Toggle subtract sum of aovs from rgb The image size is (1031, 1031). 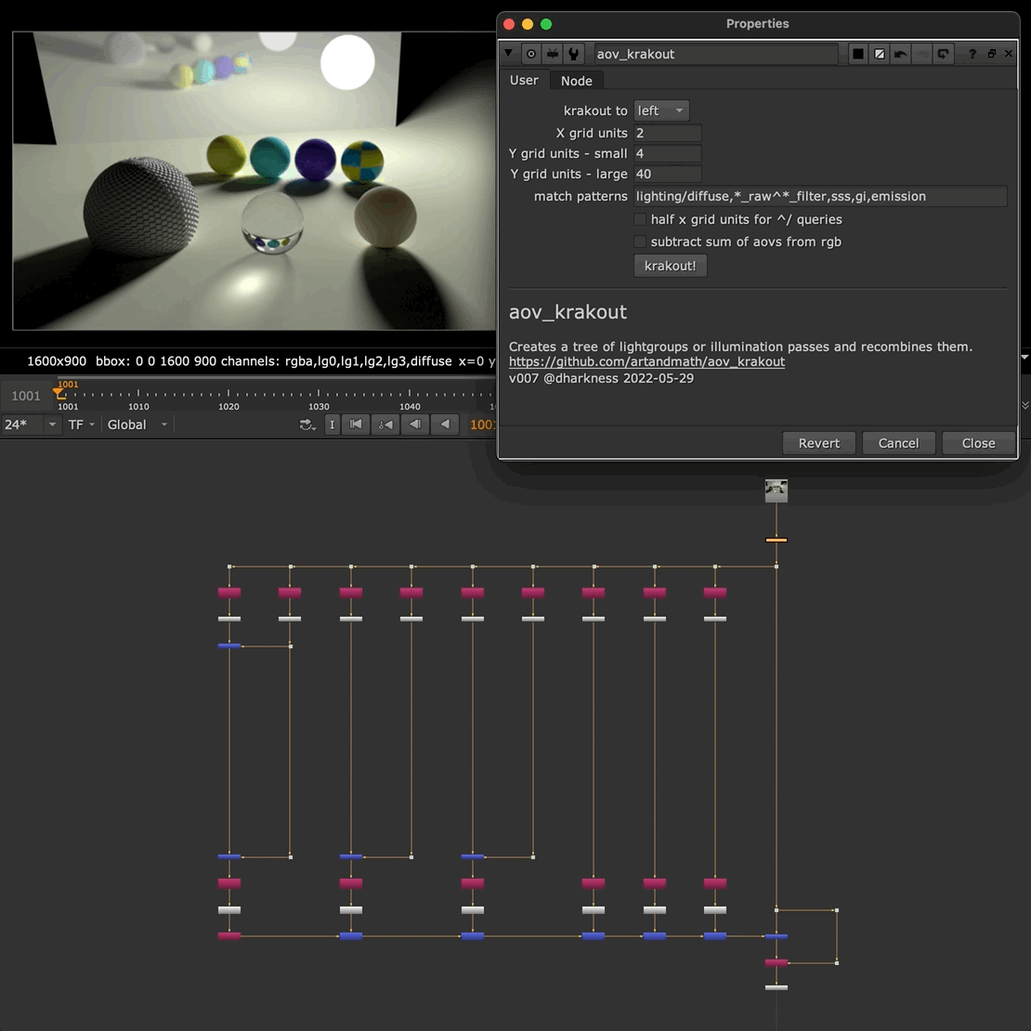640,241
